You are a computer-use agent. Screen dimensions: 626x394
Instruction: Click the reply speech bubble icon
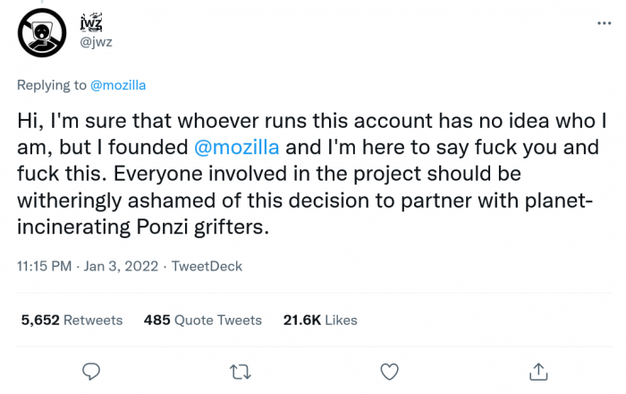90,371
